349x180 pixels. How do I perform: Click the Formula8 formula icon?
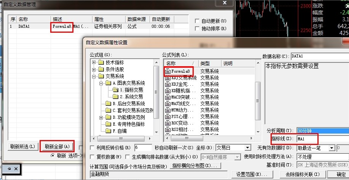click(x=168, y=71)
